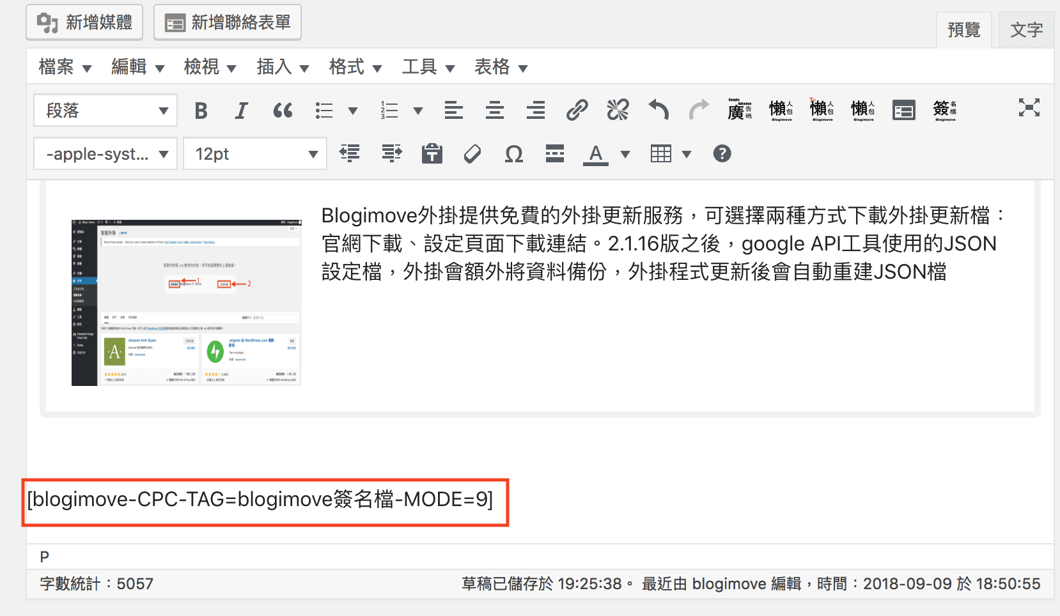Insert a blockquote
Viewport: 1060px width, 616px height.
pos(283,111)
